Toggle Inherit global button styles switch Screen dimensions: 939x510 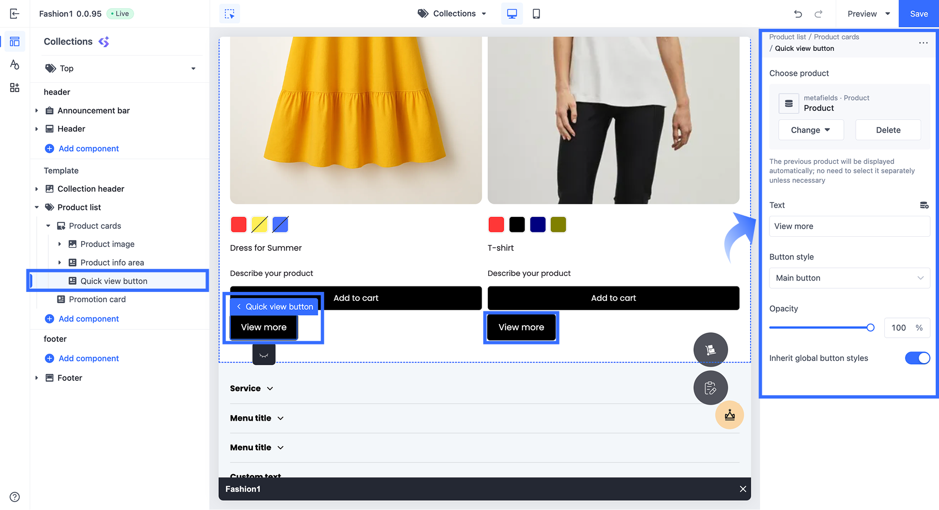pos(917,358)
